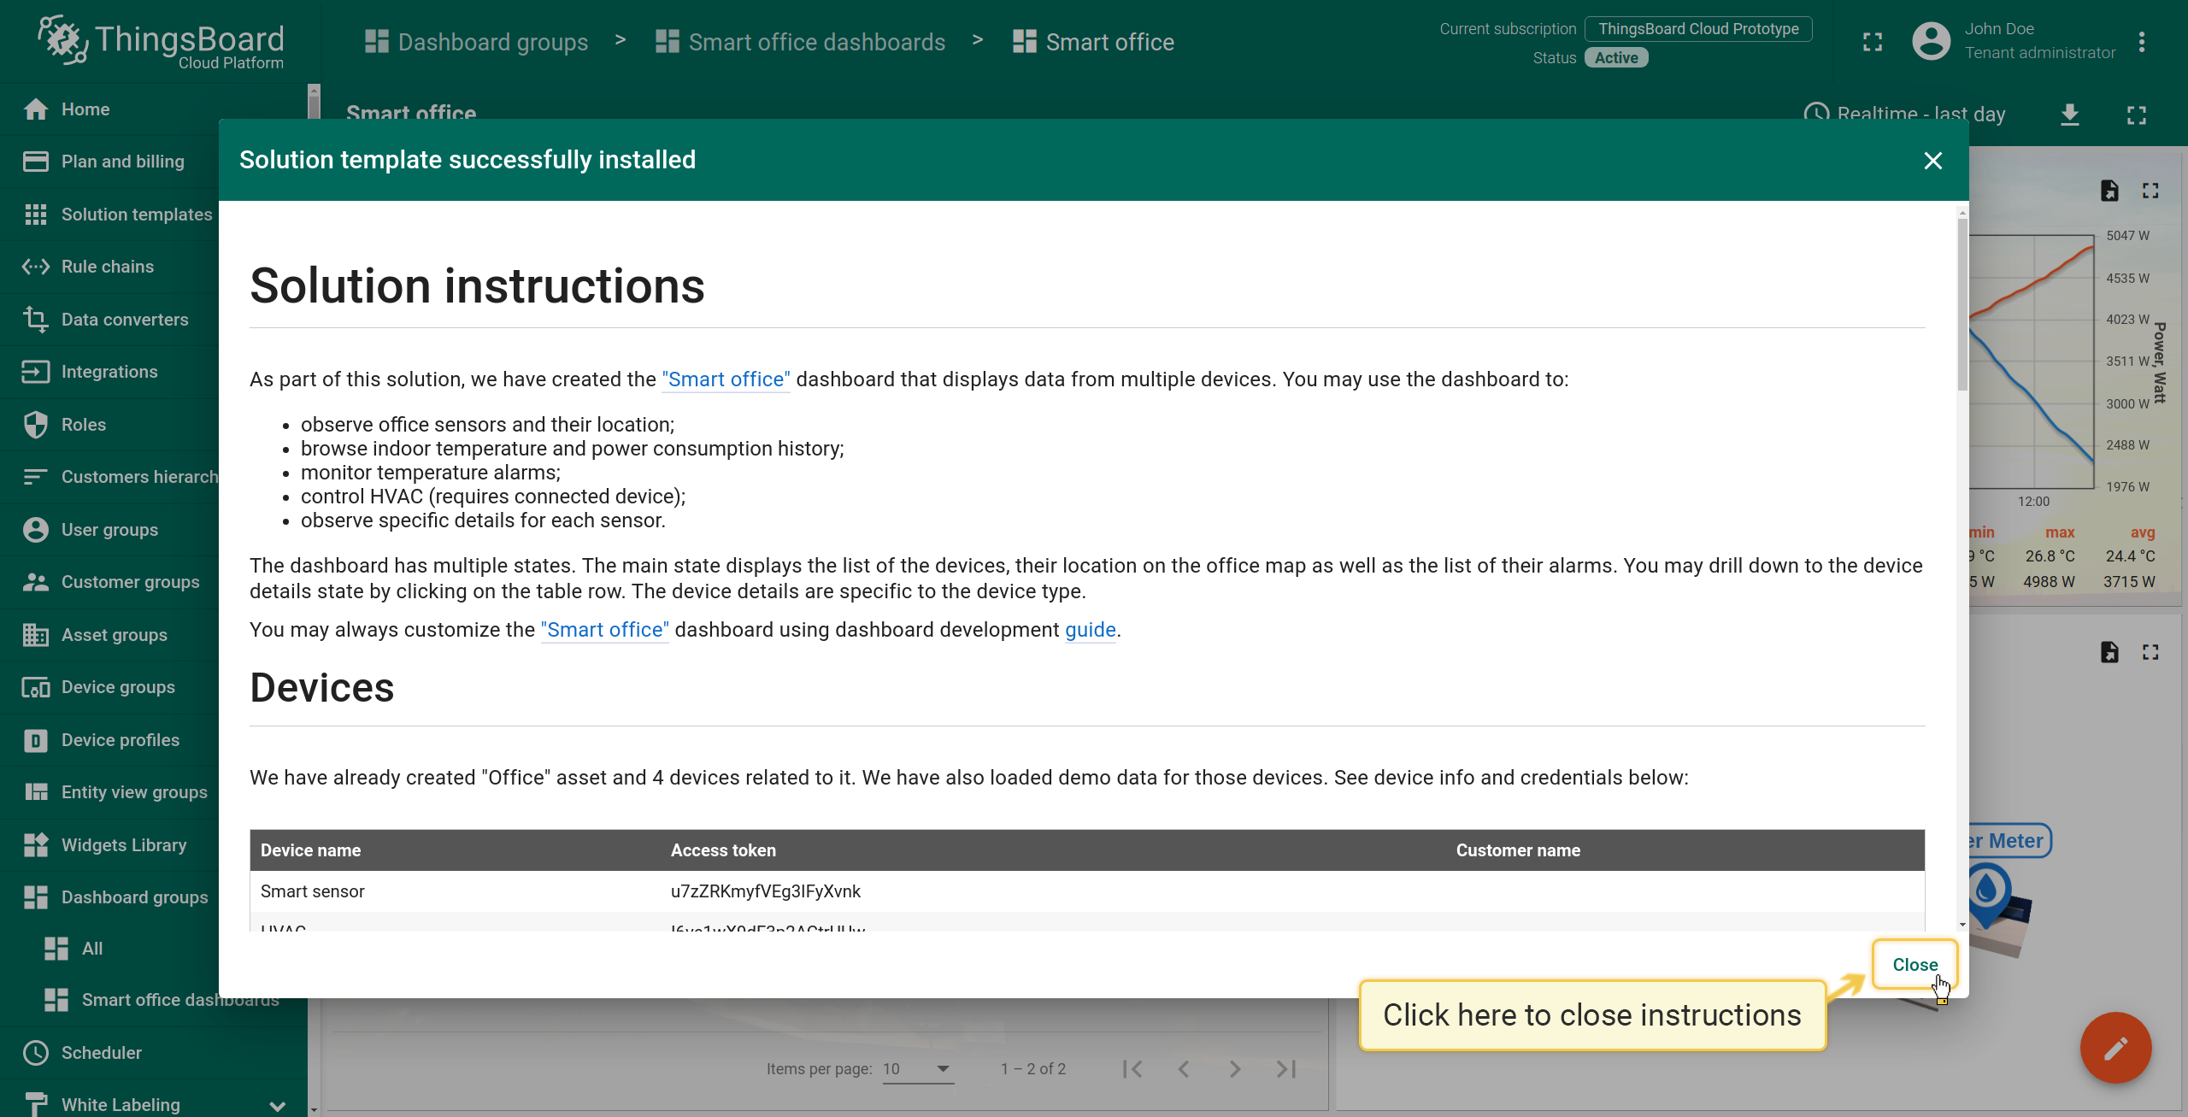Open User groups

pos(154,530)
